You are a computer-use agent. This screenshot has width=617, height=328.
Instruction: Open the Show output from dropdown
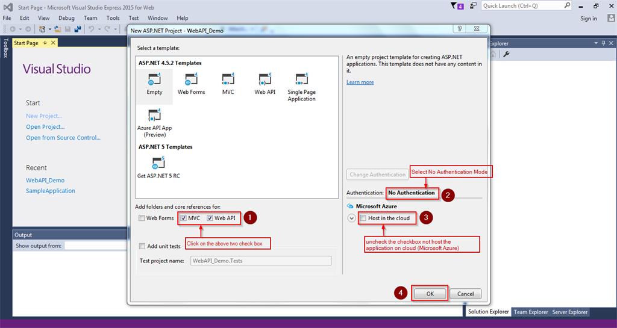point(96,246)
